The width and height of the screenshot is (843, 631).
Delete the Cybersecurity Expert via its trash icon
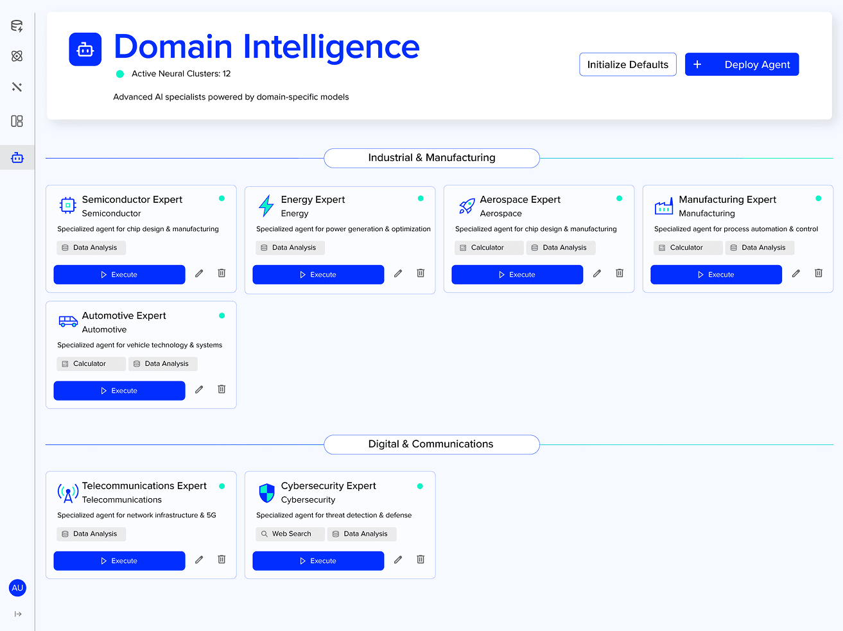(x=421, y=559)
